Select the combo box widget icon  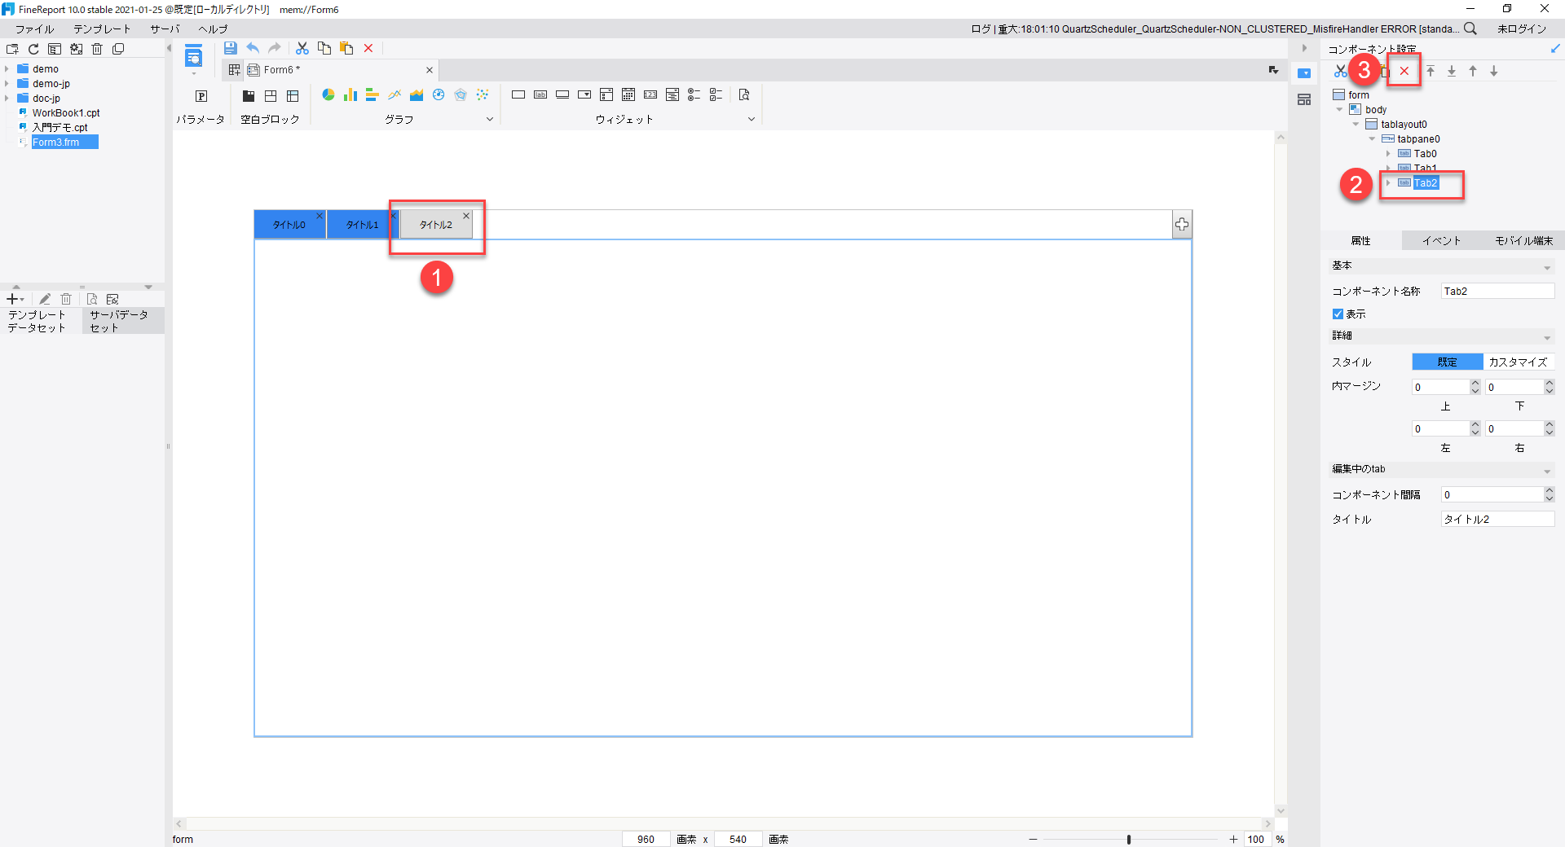click(584, 94)
